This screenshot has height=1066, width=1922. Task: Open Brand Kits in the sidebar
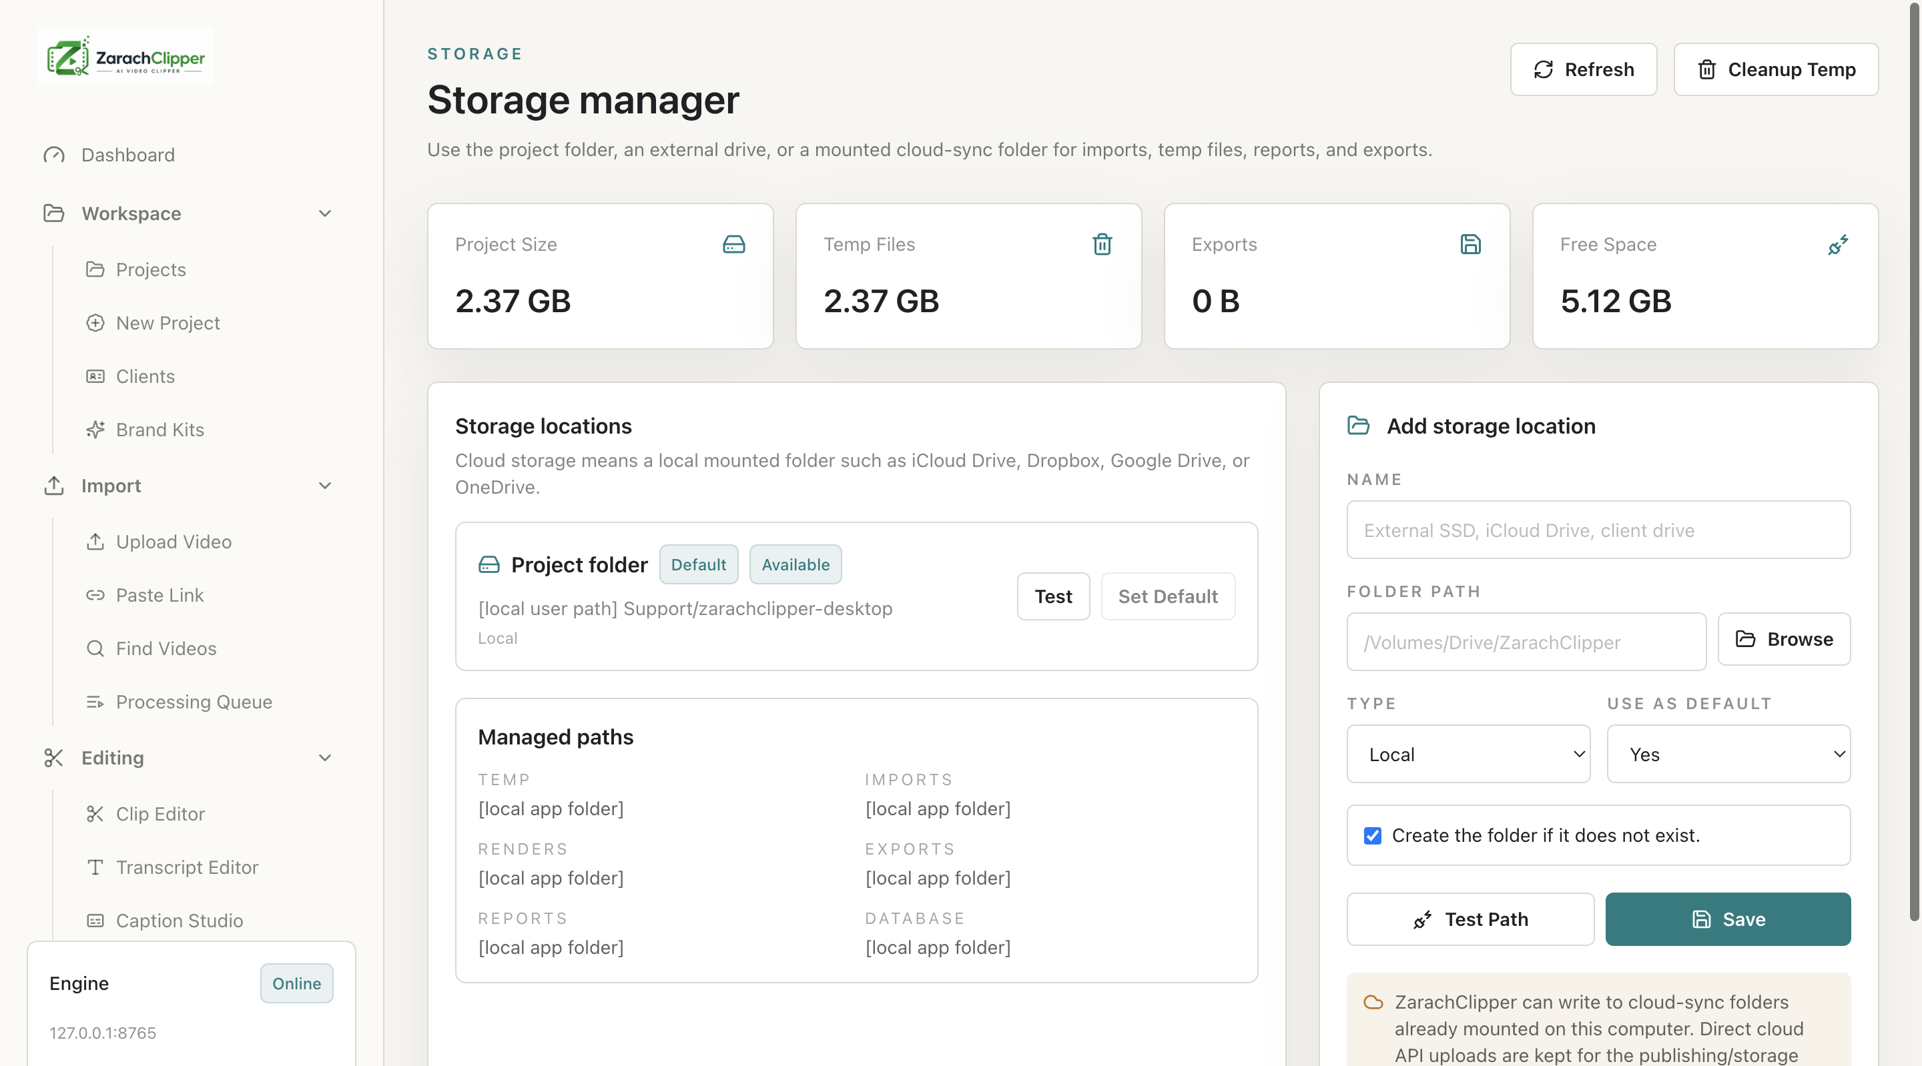point(159,430)
